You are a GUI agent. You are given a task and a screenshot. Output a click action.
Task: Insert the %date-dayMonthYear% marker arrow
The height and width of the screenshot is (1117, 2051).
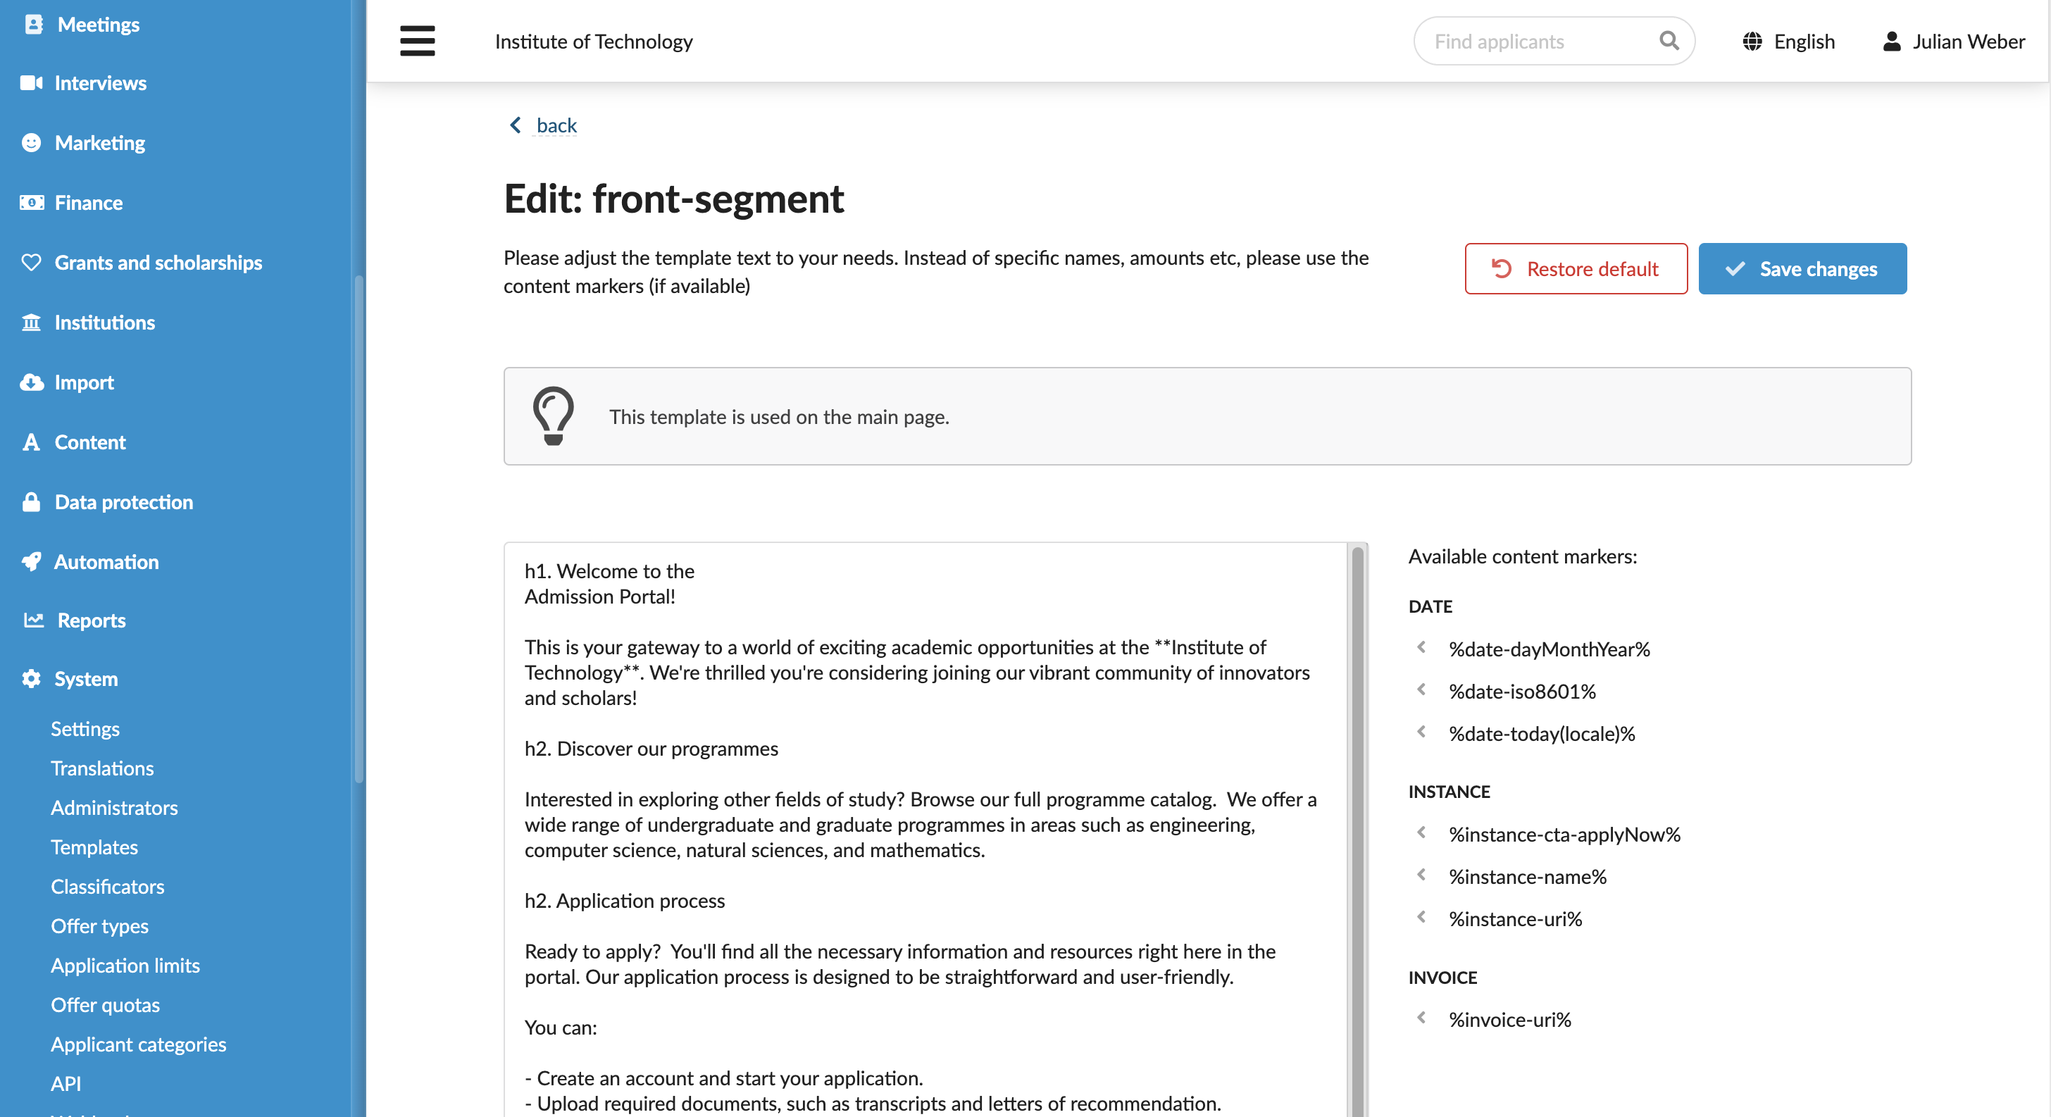click(1421, 647)
